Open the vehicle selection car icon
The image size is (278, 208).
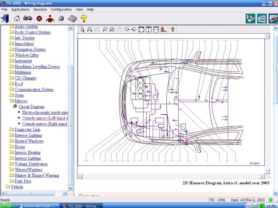click(28, 18)
